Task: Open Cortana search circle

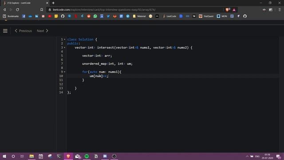Action: (13, 156)
